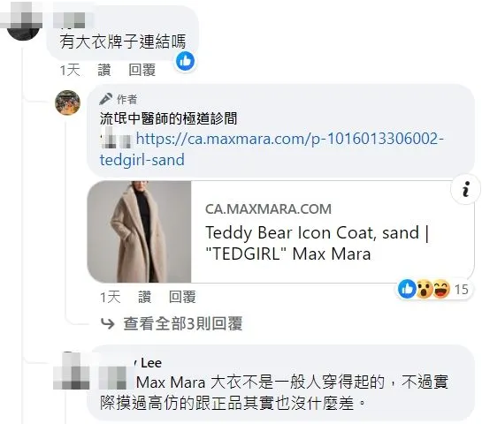Open the Lee commenter's profile name
482x424 pixels.
click(149, 363)
